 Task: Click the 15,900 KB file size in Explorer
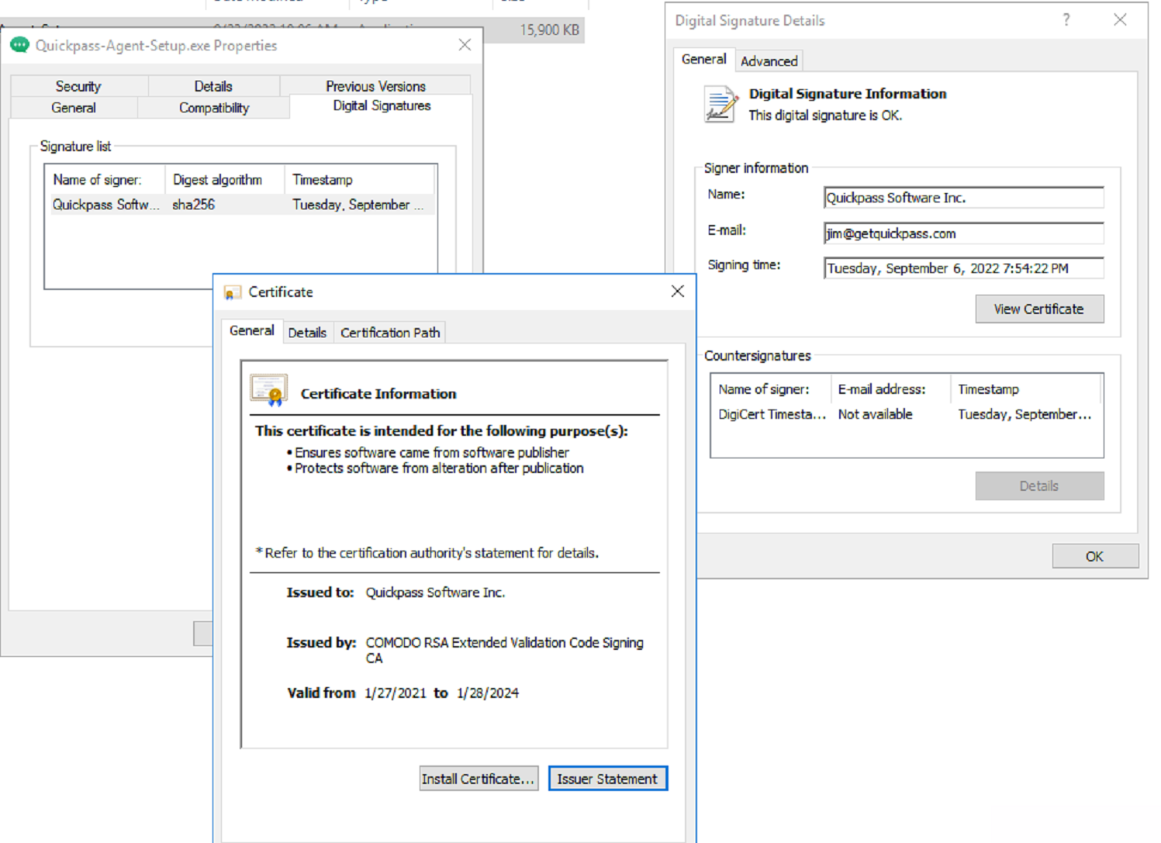pyautogui.click(x=549, y=30)
